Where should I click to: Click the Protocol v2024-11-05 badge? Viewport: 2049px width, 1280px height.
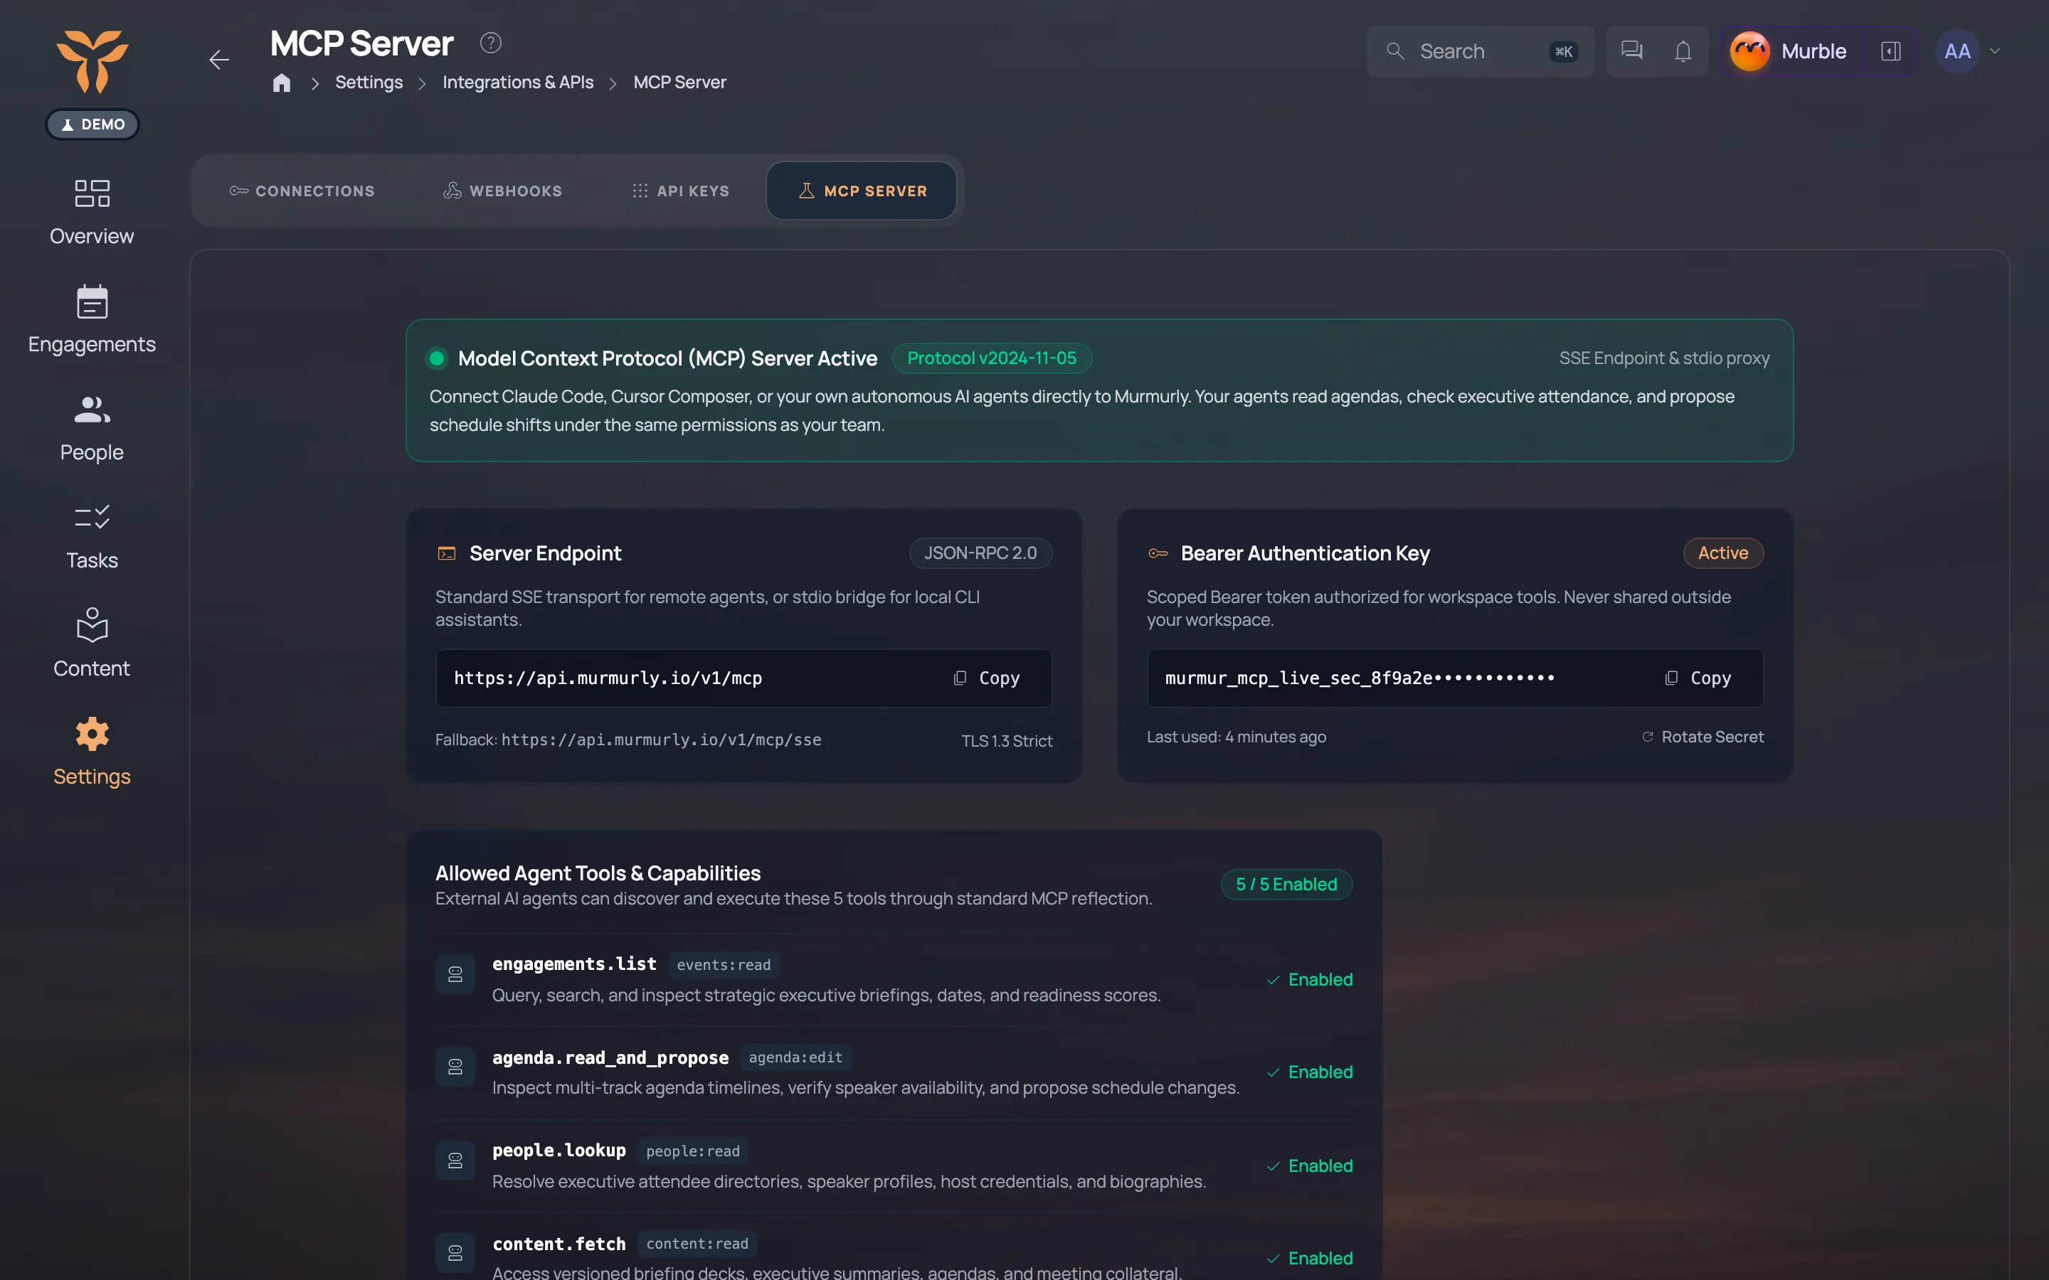pos(992,358)
